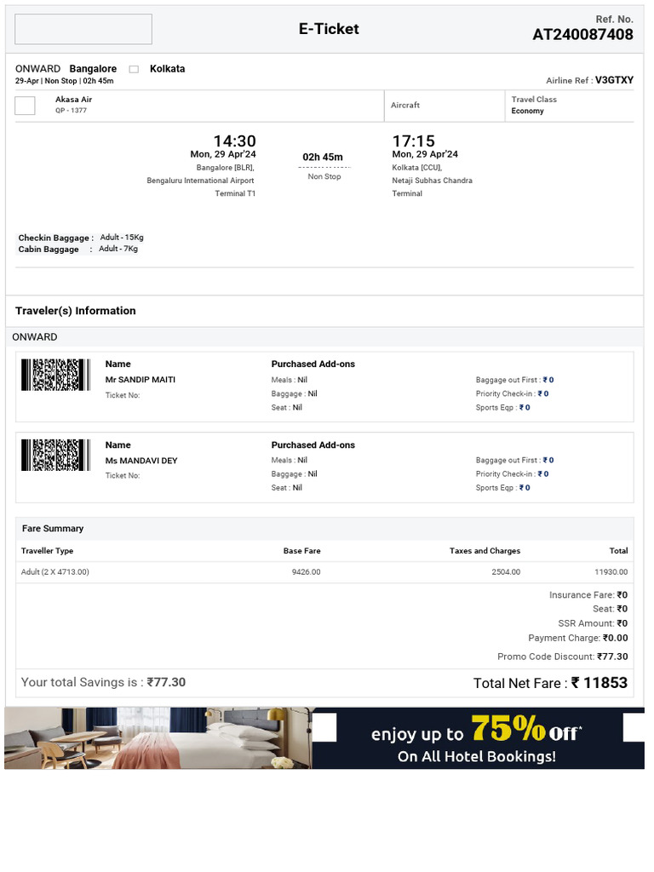Click the Fare Summary heading

(53, 529)
